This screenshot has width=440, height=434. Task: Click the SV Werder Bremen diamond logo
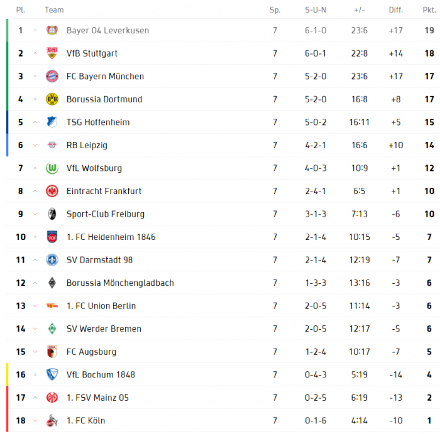tap(52, 329)
